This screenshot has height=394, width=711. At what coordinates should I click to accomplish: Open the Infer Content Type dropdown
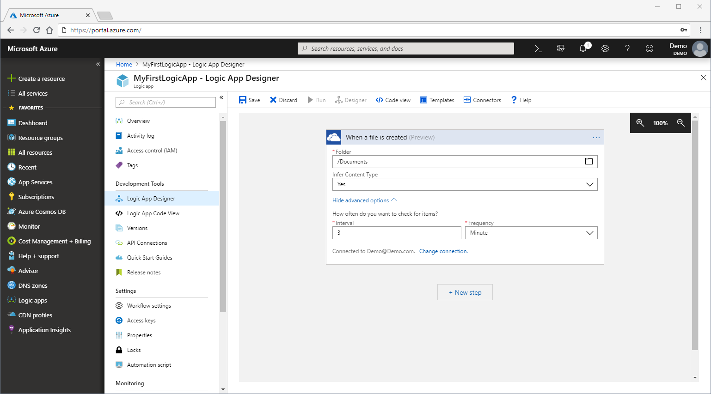point(465,184)
